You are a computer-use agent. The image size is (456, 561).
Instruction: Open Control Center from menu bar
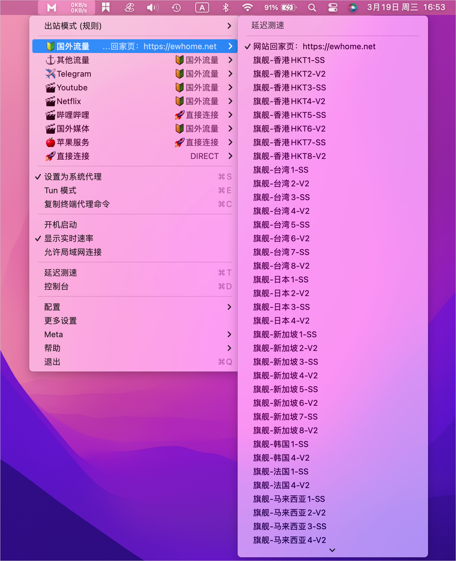click(x=333, y=7)
